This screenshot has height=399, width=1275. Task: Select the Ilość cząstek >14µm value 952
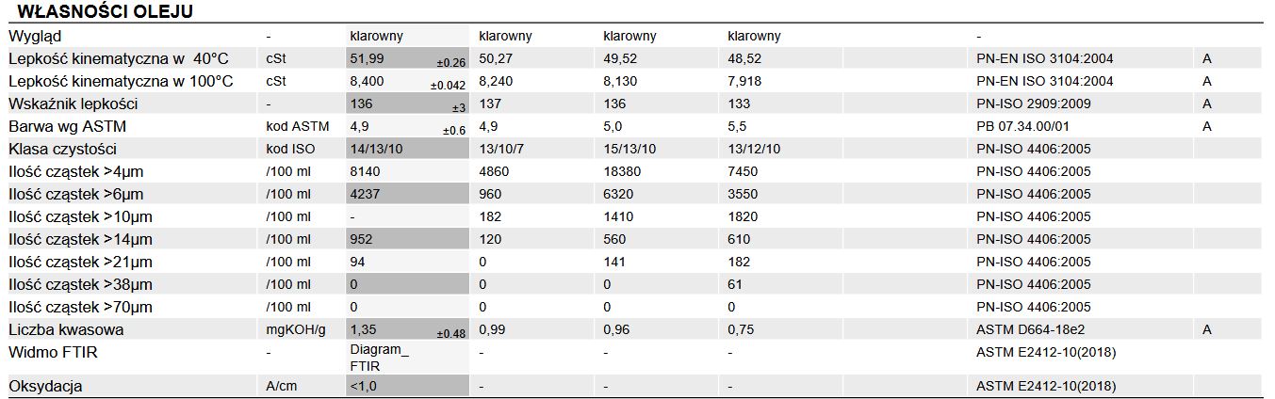tap(361, 239)
